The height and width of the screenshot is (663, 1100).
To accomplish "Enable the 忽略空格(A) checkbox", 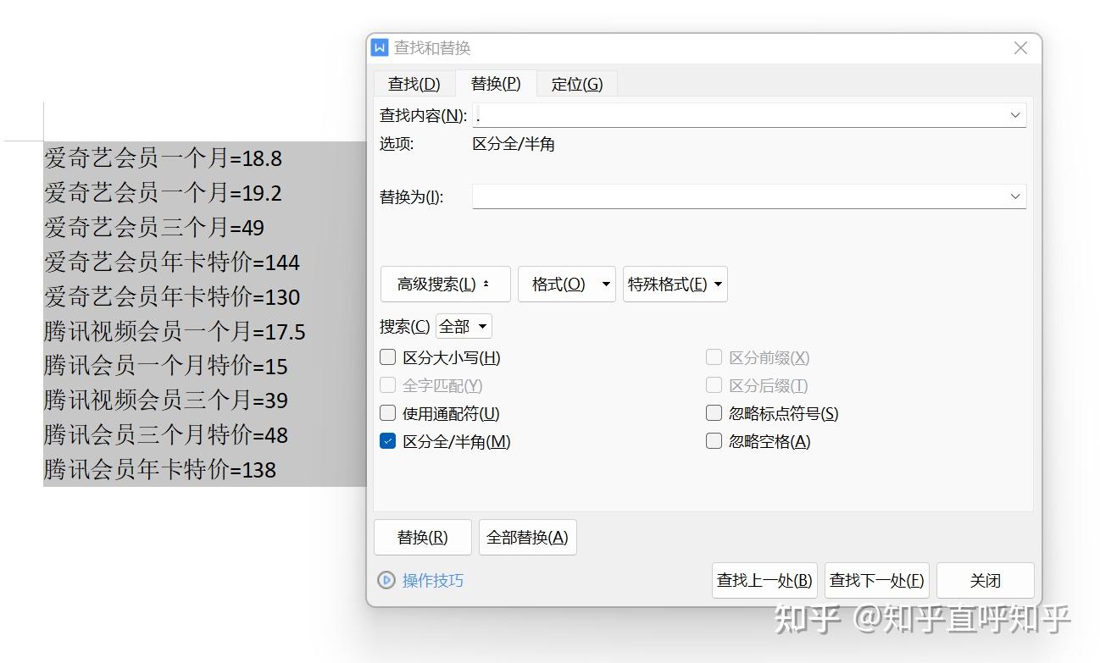I will coord(714,442).
